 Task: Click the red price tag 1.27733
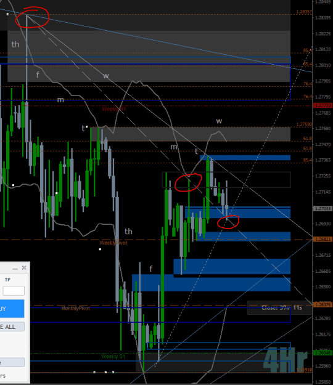[323, 105]
